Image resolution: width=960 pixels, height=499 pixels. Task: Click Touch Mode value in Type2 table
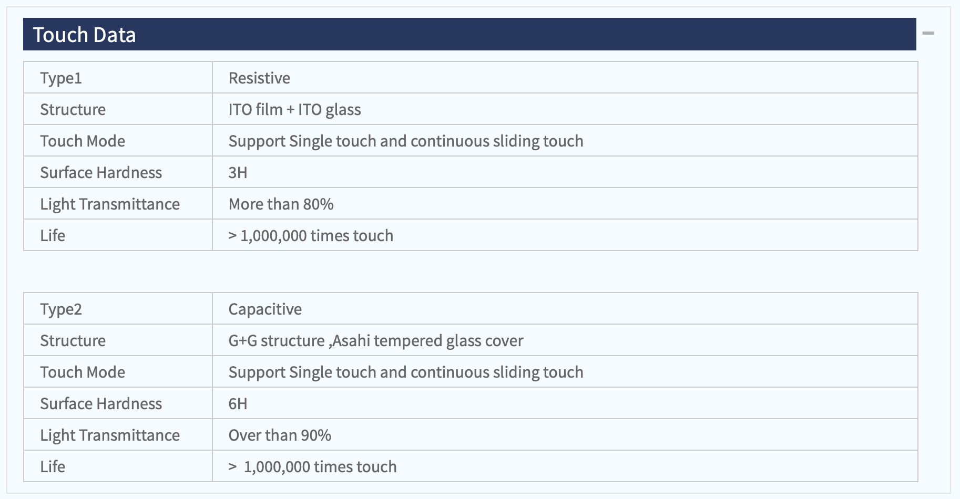406,372
